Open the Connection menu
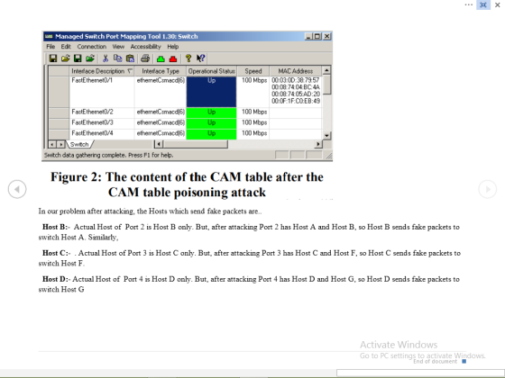 pos(91,47)
